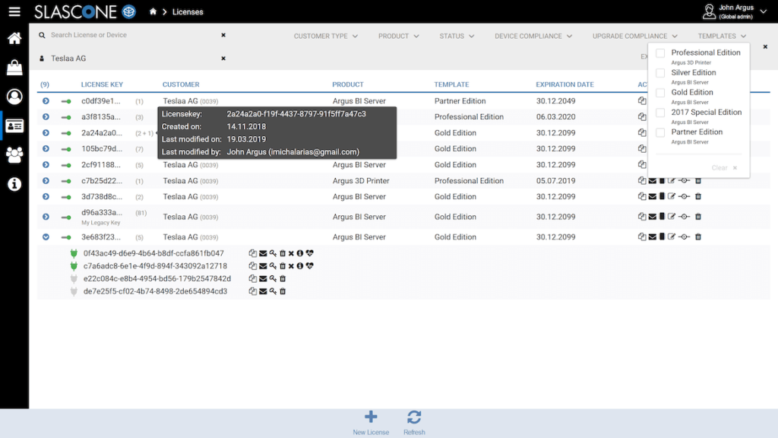Open the Customer Type filter dropdown

[326, 36]
